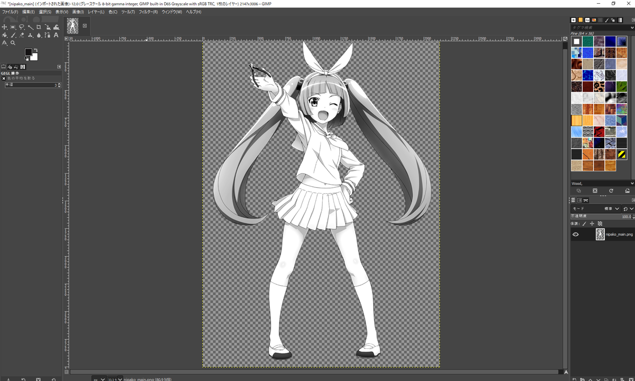
Task: Close the nipako_main image tab
Action: click(85, 25)
